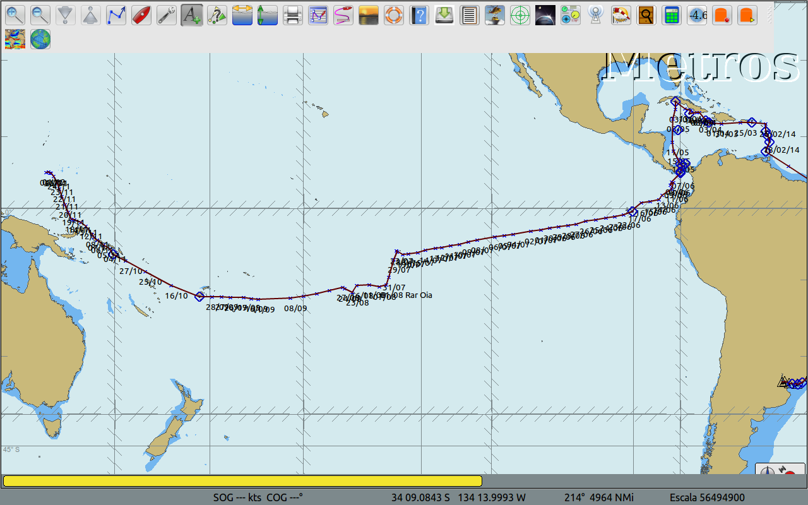The image size is (808, 505).
Task: Click the '34 09.0843 S' latitude readout
Action: pos(420,497)
